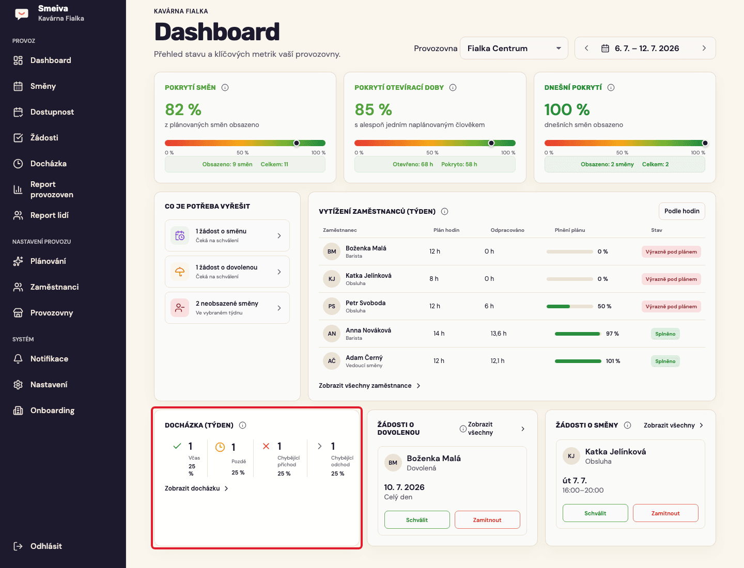Click the KJ avatar in Žádosti o směny card
The height and width of the screenshot is (568, 744).
coord(571,456)
